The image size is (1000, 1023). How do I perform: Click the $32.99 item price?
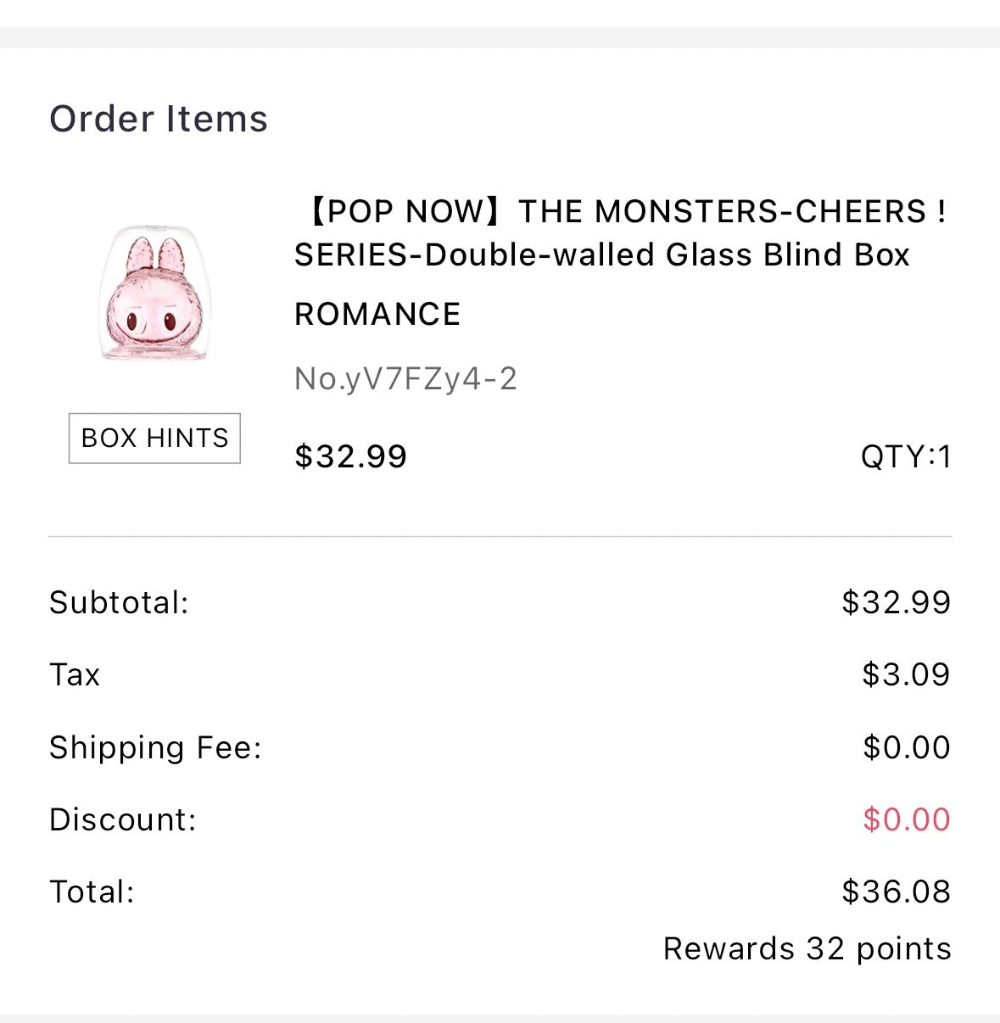click(x=350, y=456)
